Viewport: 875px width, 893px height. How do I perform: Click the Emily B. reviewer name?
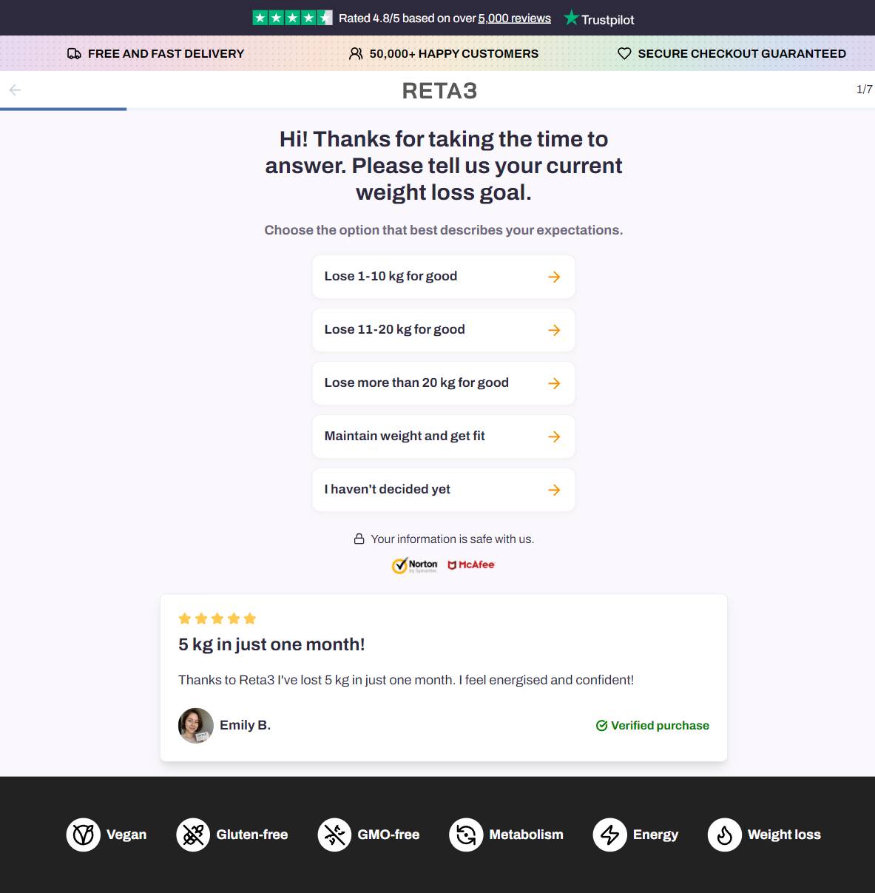coord(245,725)
